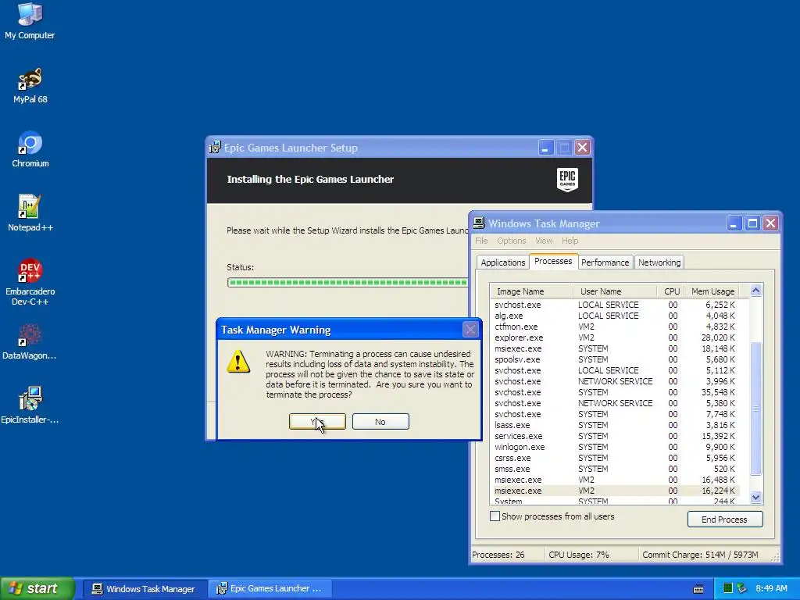Click the Epic Games logo in Setup header
Screen dimensions: 800x600
pyautogui.click(x=567, y=180)
